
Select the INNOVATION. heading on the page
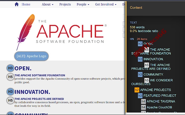point(32,92)
